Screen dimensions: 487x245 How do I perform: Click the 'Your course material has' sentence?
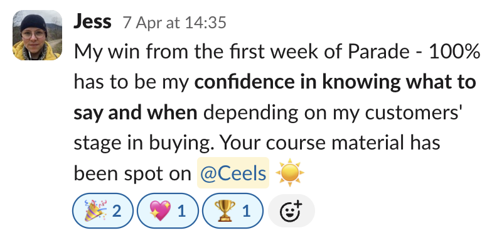point(329,143)
